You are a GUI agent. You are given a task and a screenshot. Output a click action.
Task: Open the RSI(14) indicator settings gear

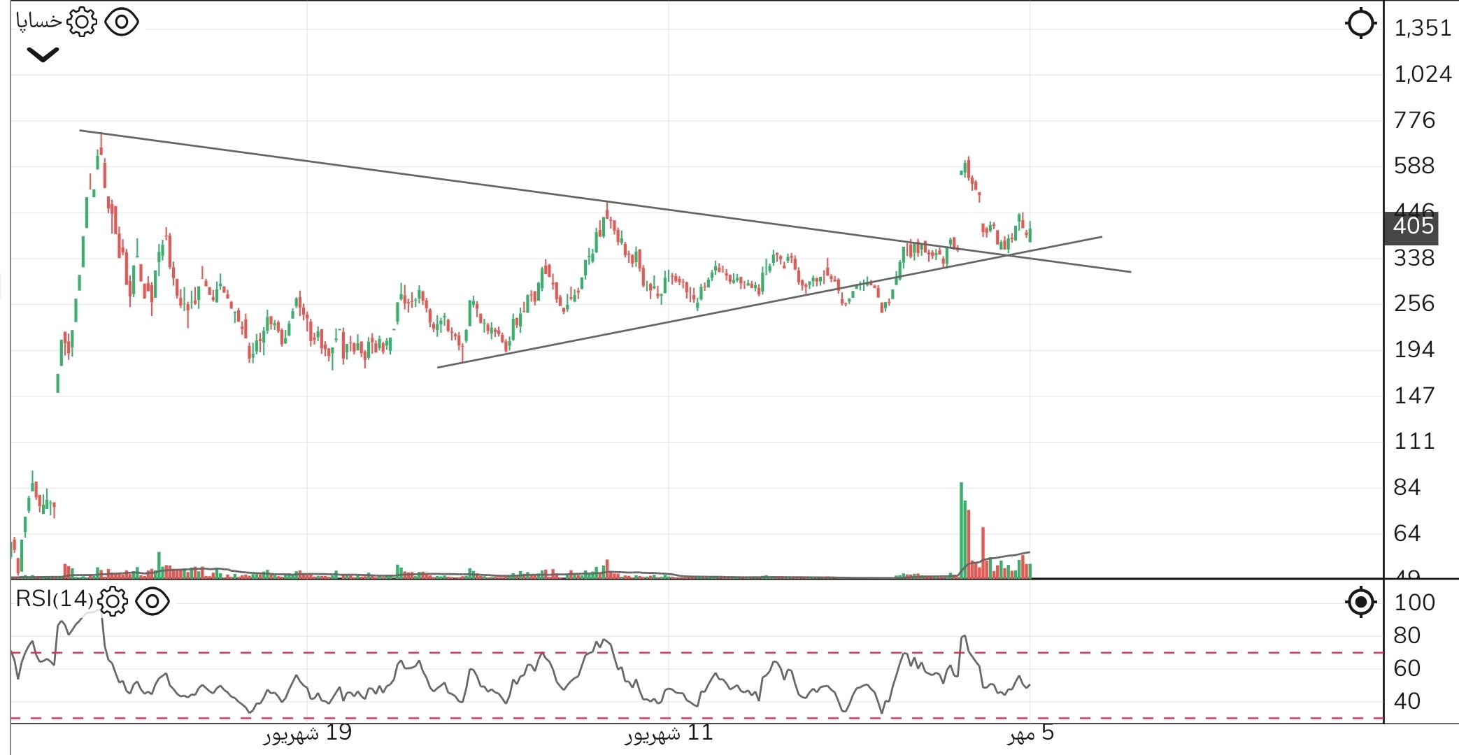(x=113, y=601)
